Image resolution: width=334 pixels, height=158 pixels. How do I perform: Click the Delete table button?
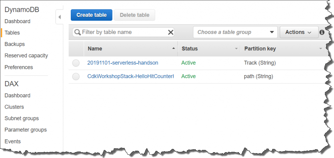click(x=135, y=15)
